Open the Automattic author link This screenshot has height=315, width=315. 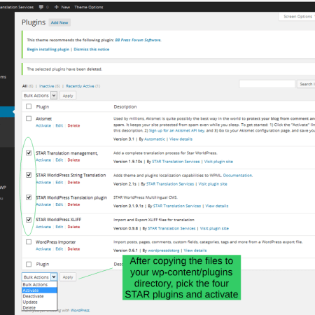pyautogui.click(x=155, y=139)
